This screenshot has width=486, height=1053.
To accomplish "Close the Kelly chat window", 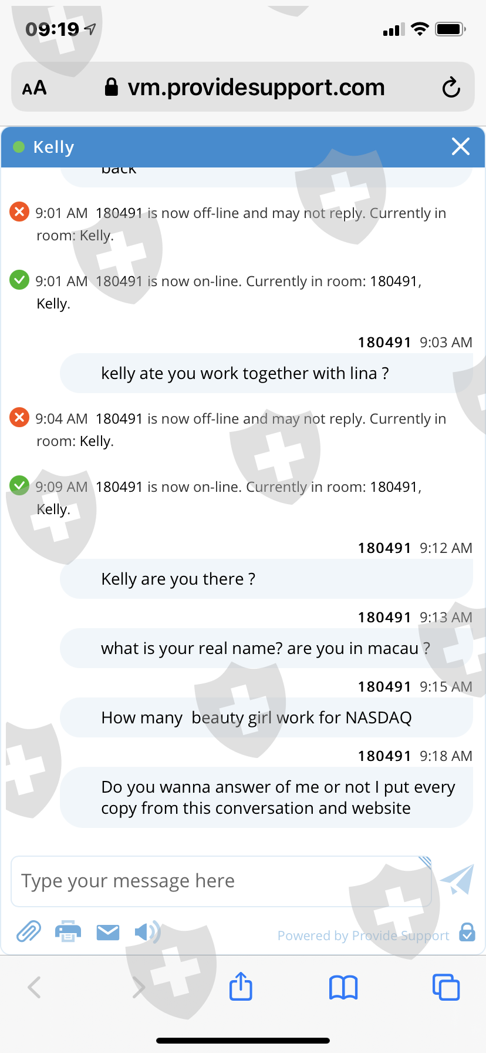I will pos(461,146).
